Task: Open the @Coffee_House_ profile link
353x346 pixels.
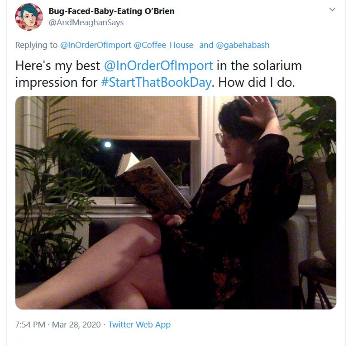Action: coord(165,45)
